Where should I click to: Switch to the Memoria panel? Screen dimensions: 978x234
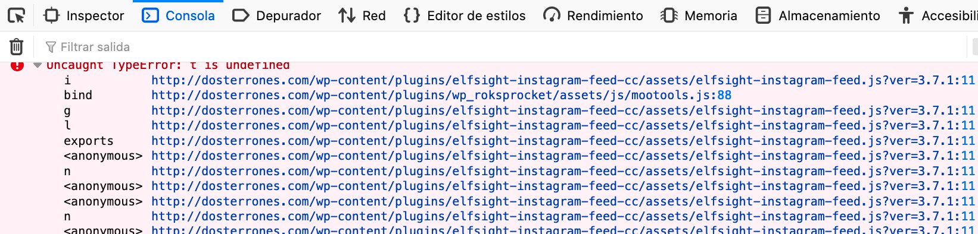(x=699, y=15)
